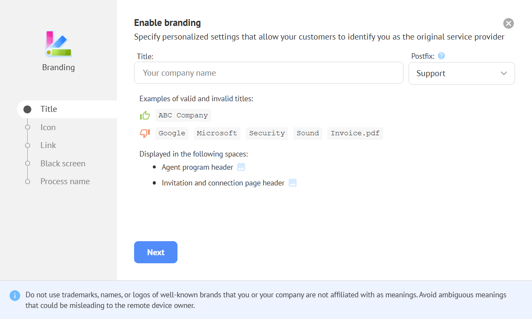Expand Postfix list using the chevron arrow
532x319 pixels.
pos(504,74)
